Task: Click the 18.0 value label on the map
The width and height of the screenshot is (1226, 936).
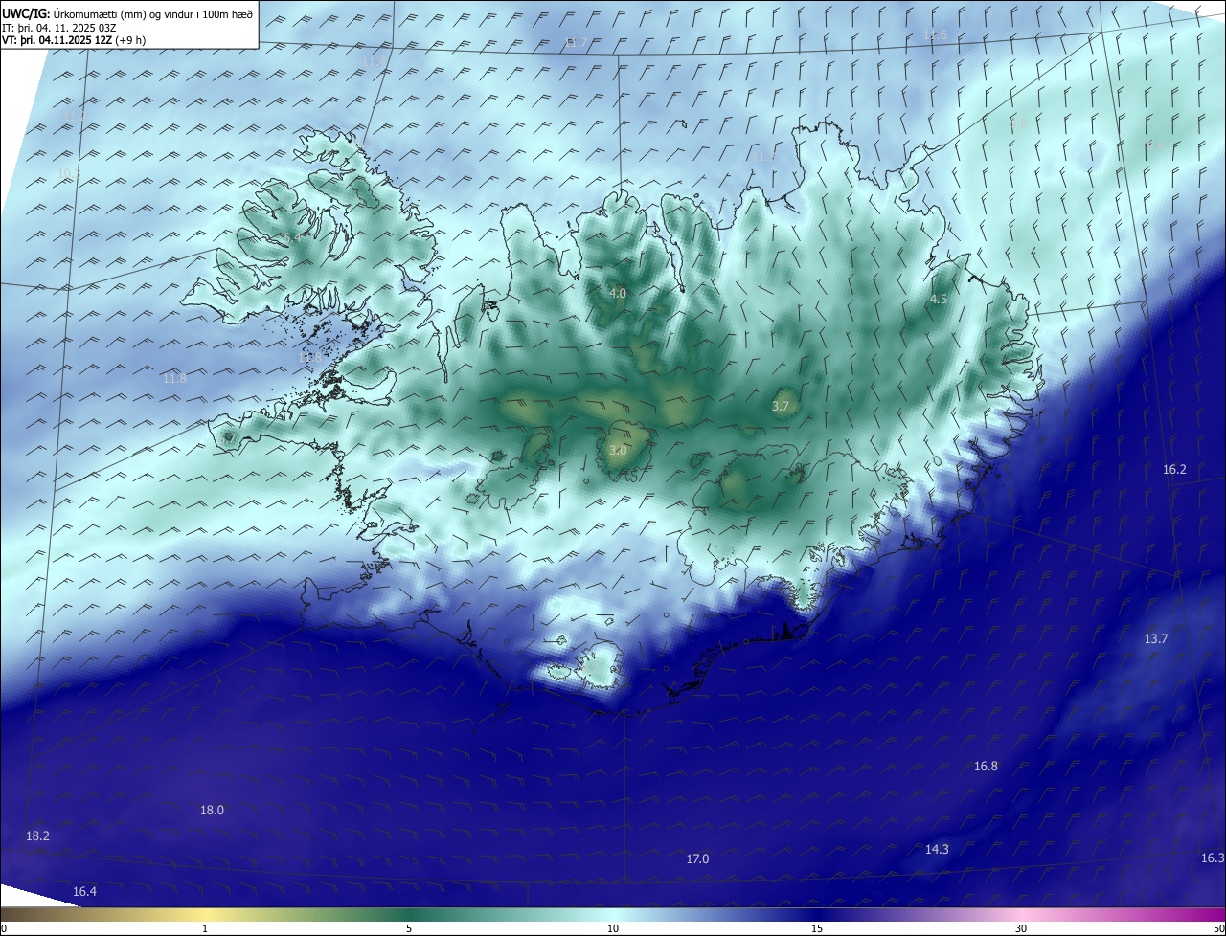Action: coord(212,811)
